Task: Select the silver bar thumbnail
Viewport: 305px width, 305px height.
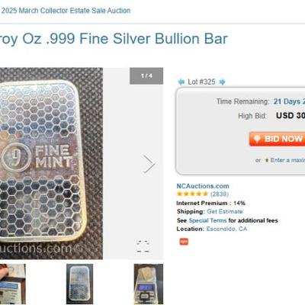Action: (79, 284)
